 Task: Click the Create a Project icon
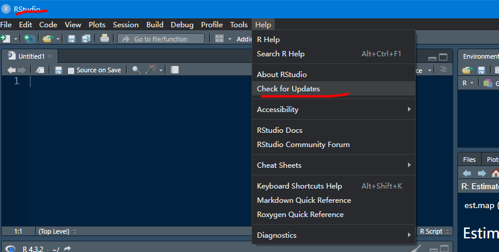coord(30,39)
